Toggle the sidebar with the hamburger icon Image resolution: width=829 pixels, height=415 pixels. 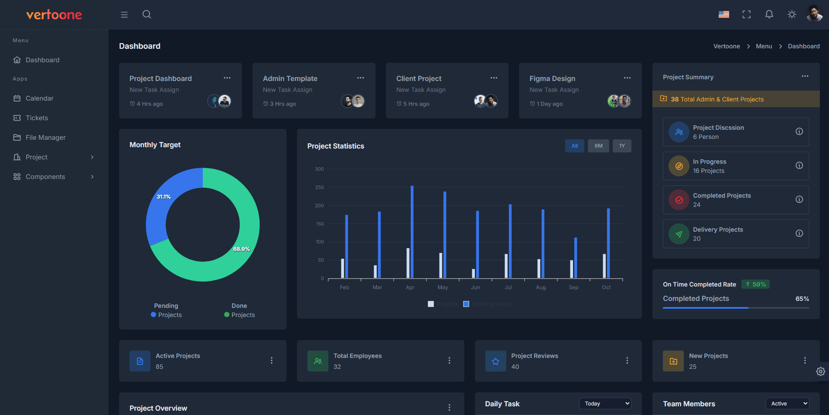124,14
